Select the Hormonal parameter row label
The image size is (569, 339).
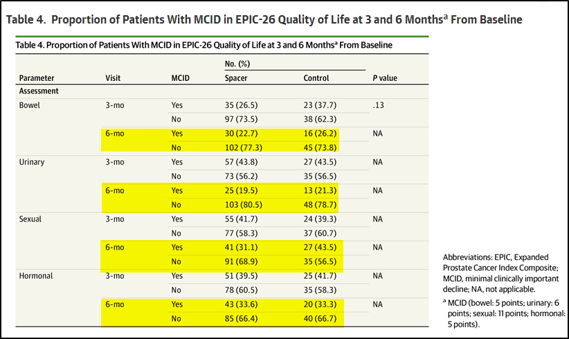coord(37,275)
